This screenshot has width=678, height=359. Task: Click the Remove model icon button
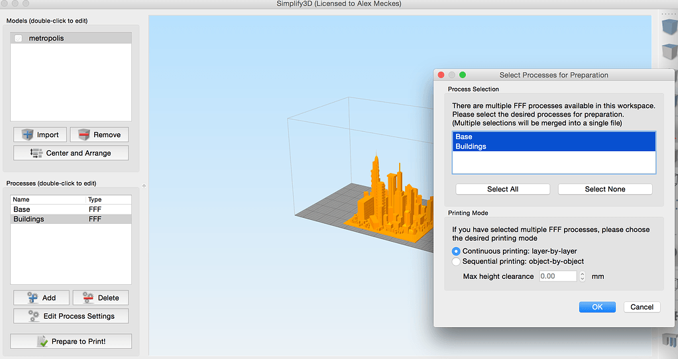pos(99,134)
